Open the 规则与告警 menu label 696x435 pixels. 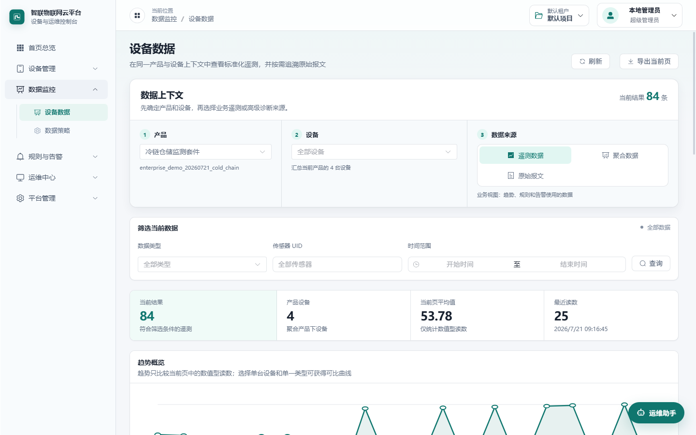point(45,157)
